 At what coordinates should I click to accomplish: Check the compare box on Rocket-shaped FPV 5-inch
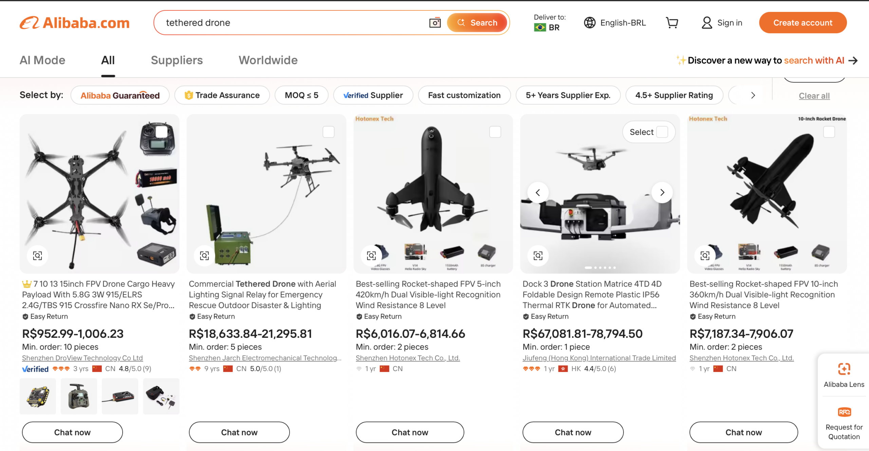[495, 132]
